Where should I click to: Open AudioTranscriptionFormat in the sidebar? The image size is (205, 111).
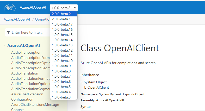tap(31, 58)
